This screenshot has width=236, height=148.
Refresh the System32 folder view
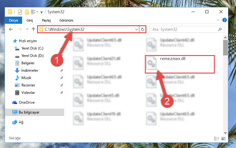[x=142, y=29]
